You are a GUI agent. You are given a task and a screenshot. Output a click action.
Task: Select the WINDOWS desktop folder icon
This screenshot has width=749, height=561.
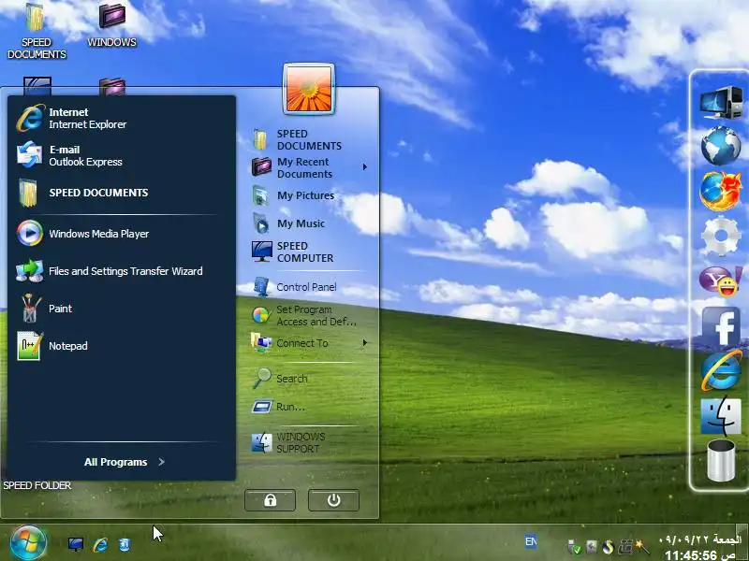(x=111, y=25)
